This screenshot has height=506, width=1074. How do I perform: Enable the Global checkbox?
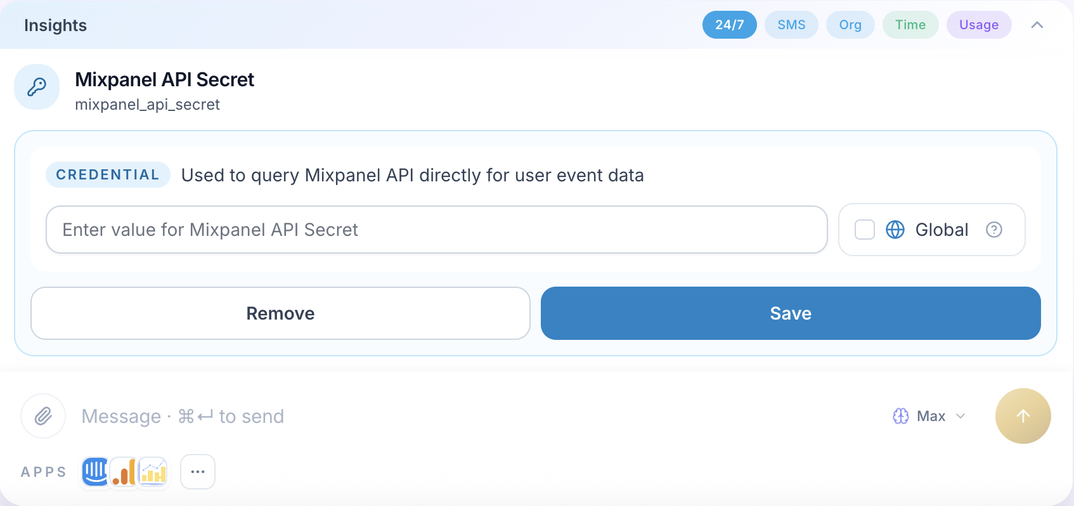(x=864, y=230)
